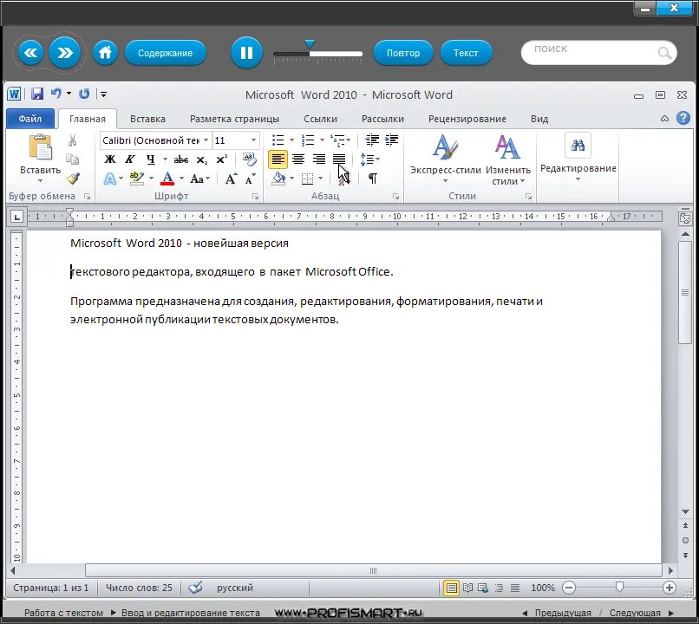699x624 pixels.
Task: Open the Файл tab
Action: point(29,119)
